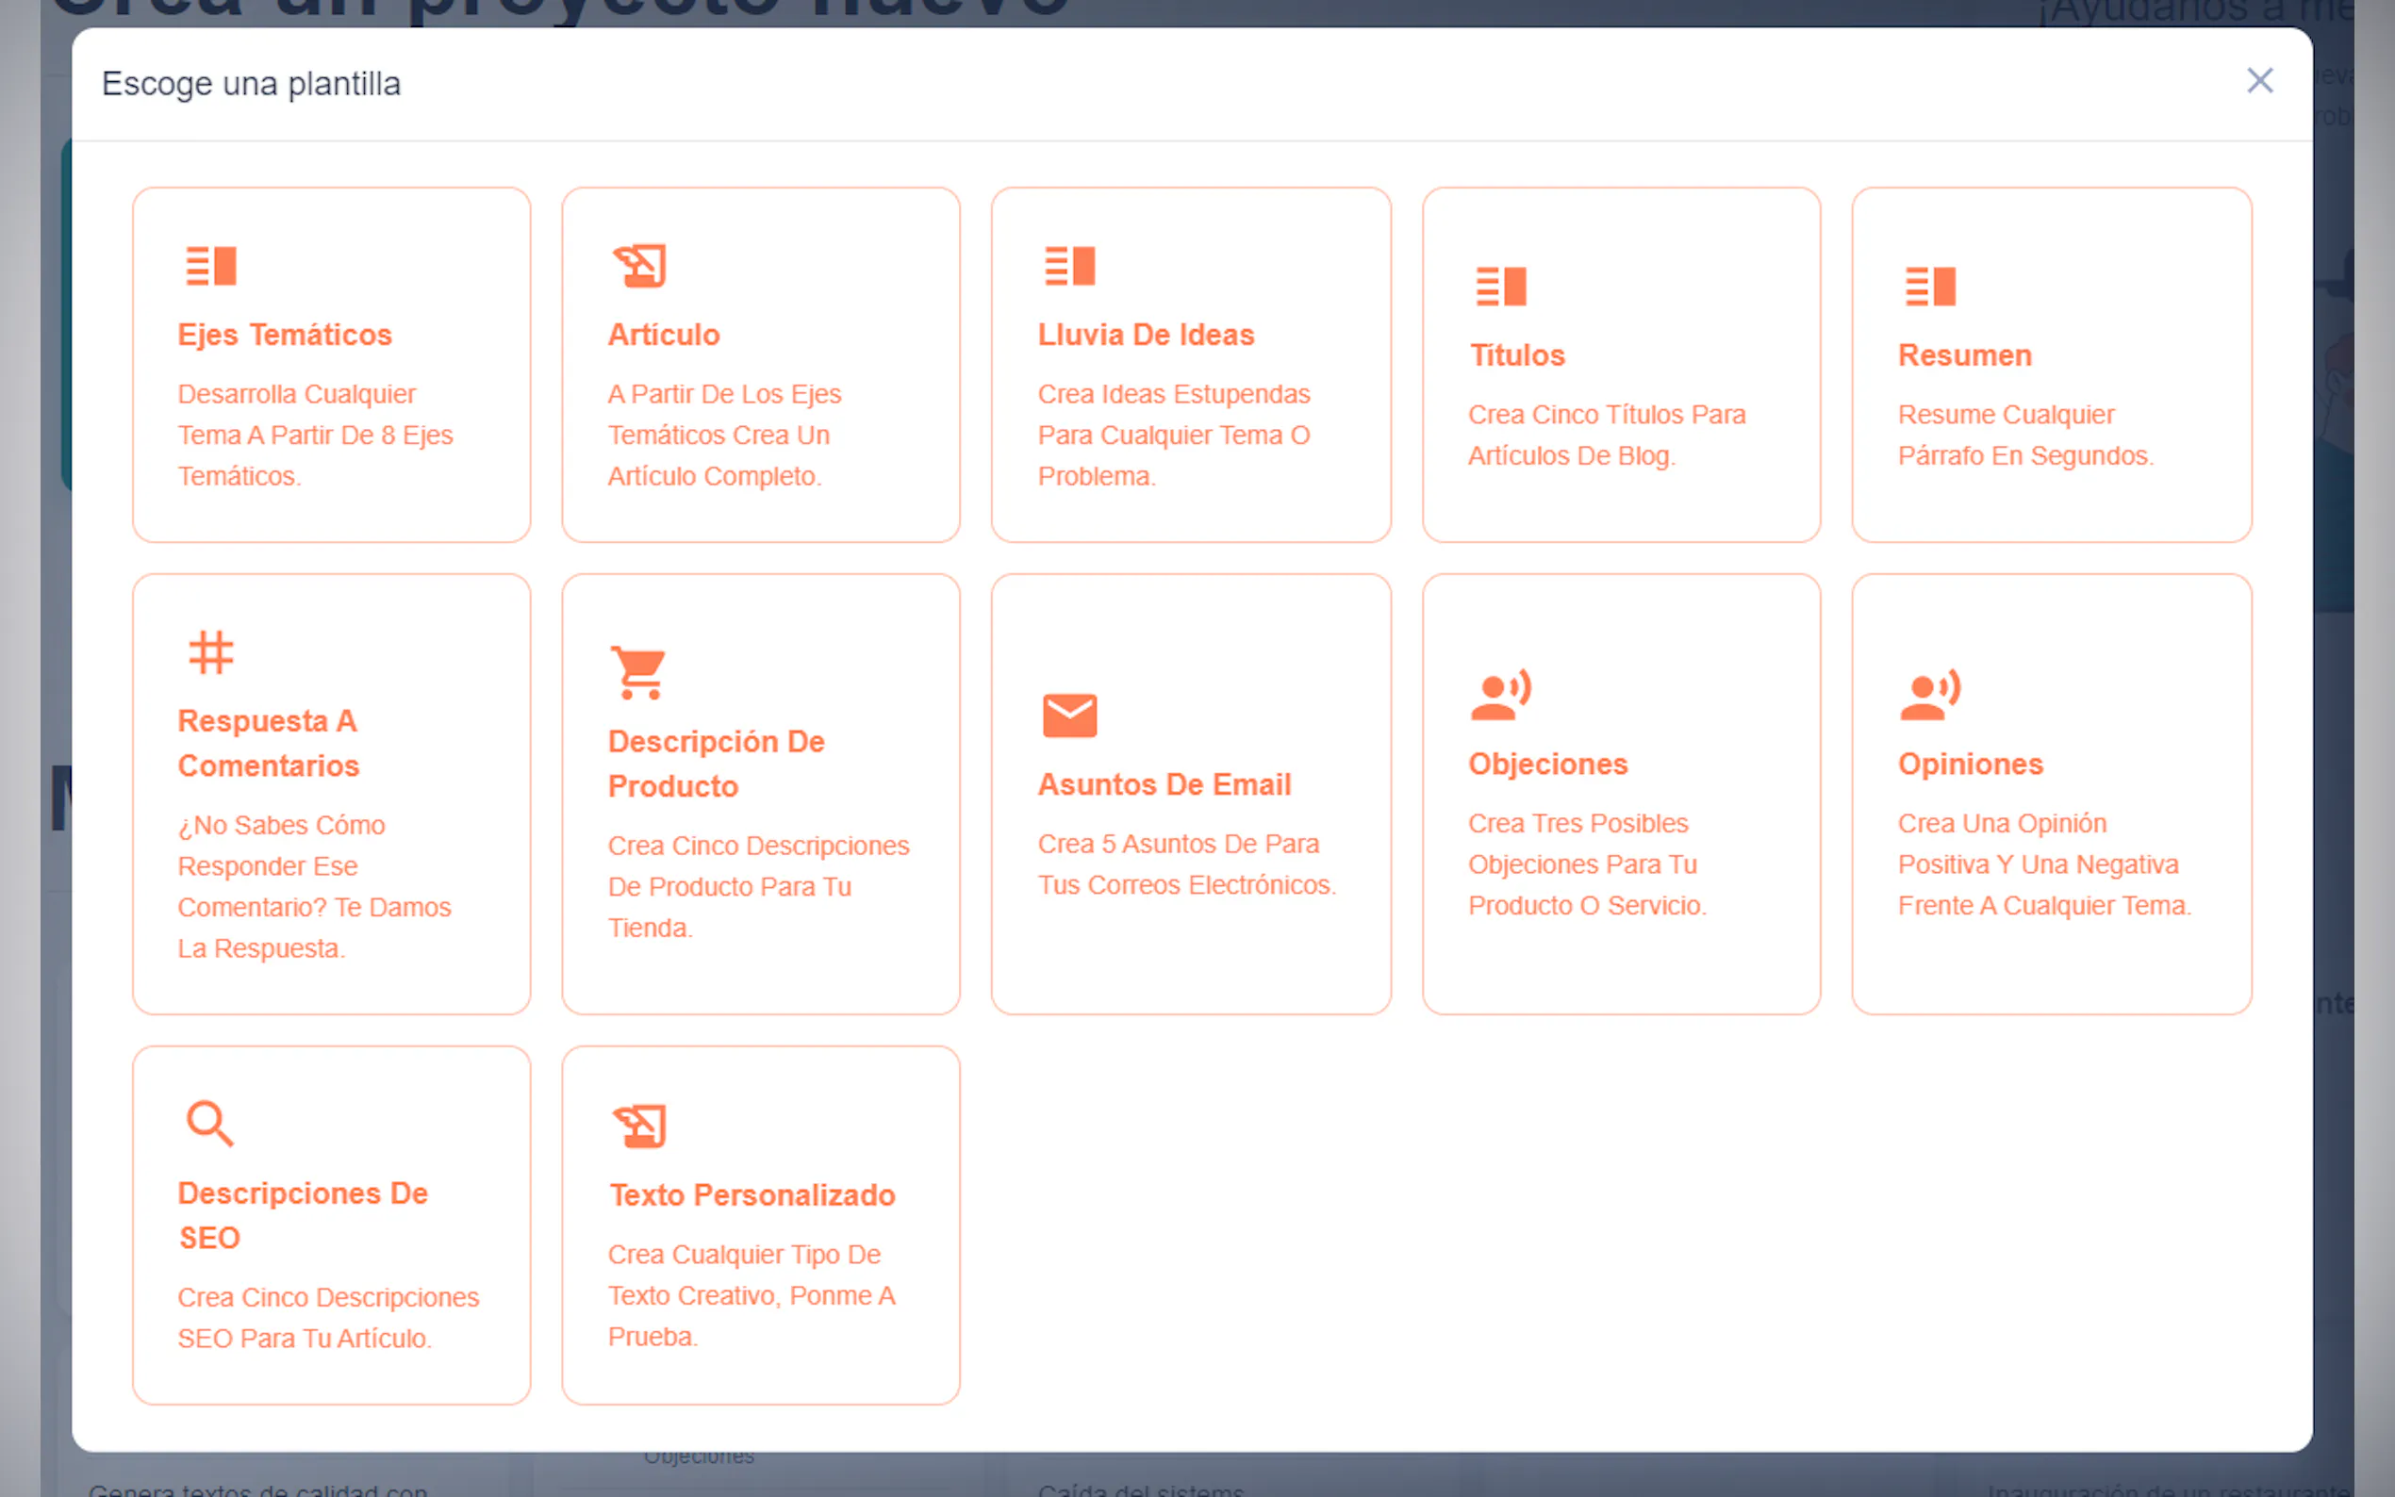Click the magnifying glass SEO icon

click(210, 1124)
